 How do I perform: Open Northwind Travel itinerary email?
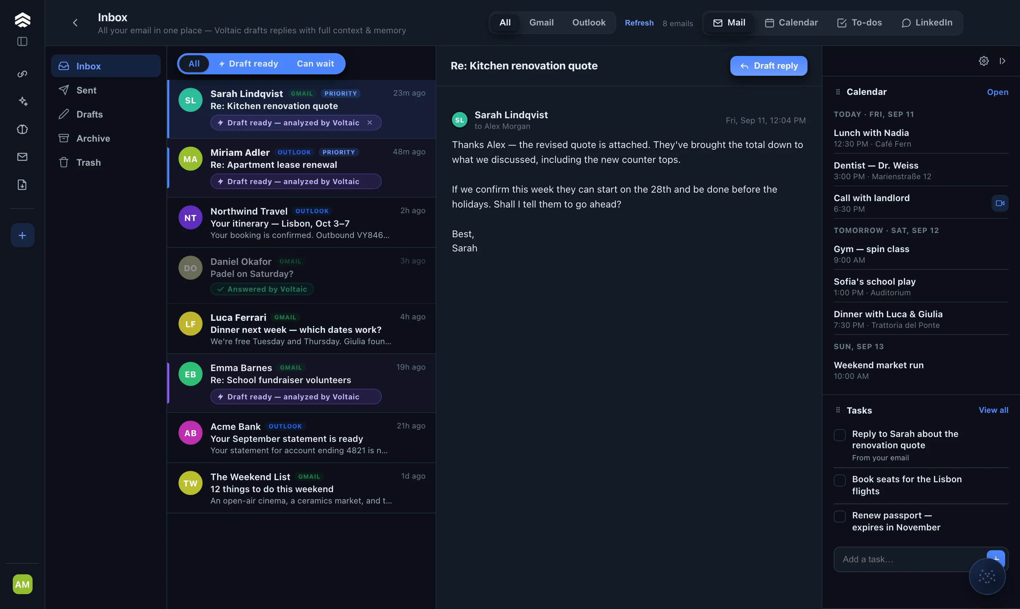coord(302,222)
